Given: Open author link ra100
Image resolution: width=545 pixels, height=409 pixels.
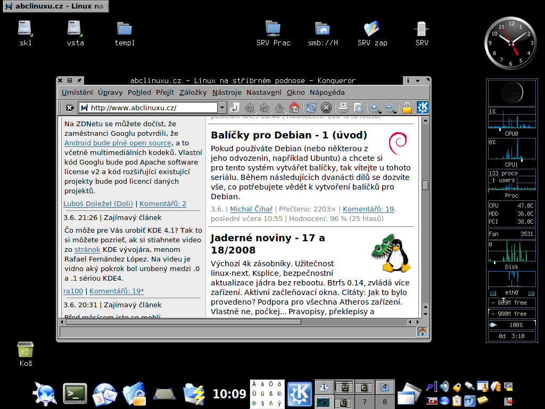Looking at the screenshot, I should 73,291.
